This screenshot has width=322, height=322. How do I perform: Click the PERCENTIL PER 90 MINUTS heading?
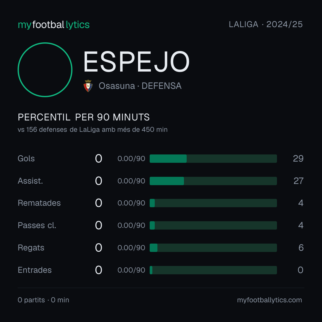[83, 117]
